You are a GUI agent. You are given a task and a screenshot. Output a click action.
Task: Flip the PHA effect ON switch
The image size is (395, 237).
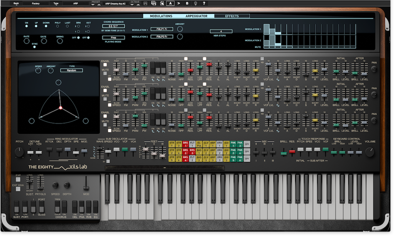[x=82, y=207]
